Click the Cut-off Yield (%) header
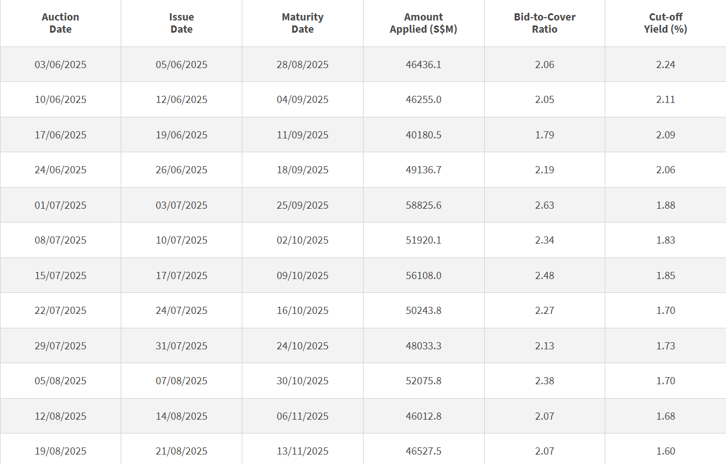Viewport: 726px width, 464px height. [x=666, y=23]
